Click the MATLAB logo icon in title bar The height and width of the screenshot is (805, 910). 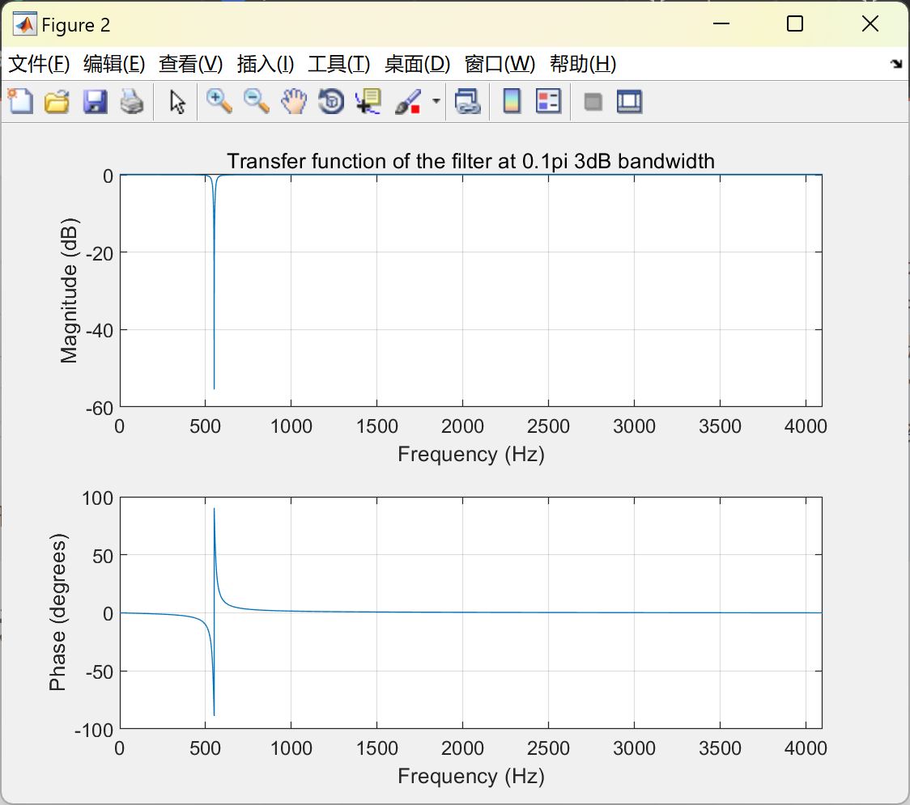click(25, 24)
